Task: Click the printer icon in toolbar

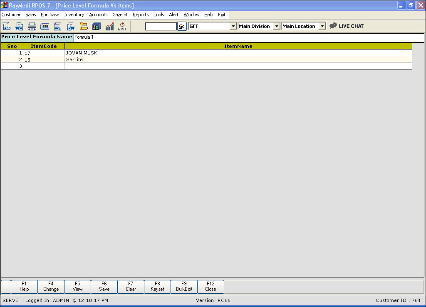Action: tap(32, 26)
